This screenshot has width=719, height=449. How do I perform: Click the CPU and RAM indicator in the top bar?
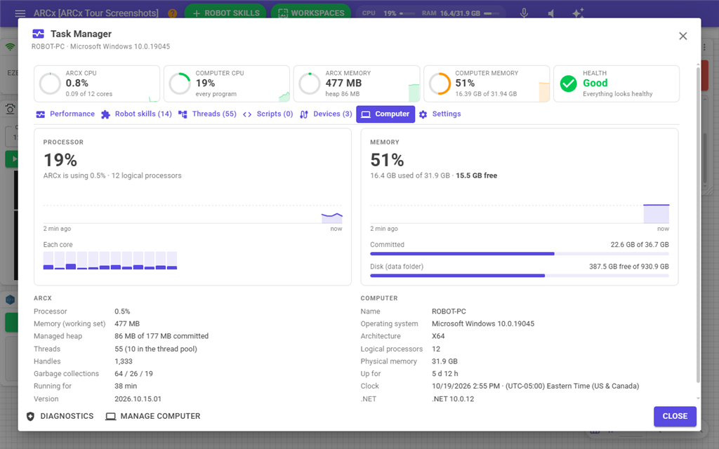(x=430, y=13)
